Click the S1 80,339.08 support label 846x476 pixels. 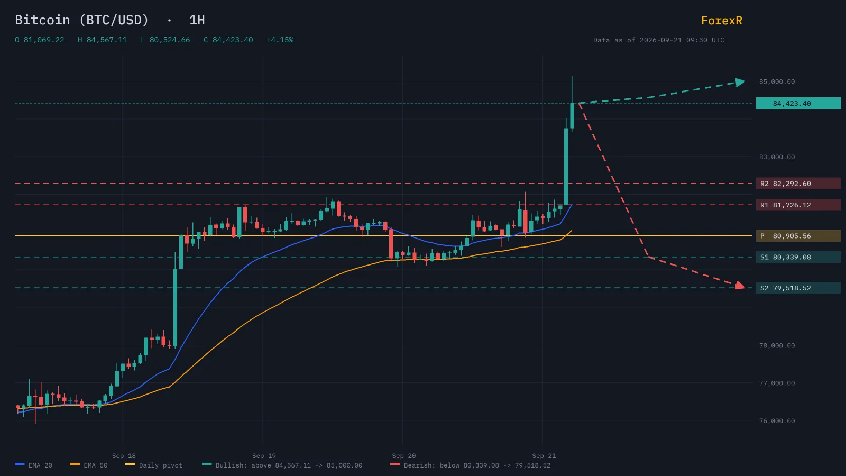798,257
